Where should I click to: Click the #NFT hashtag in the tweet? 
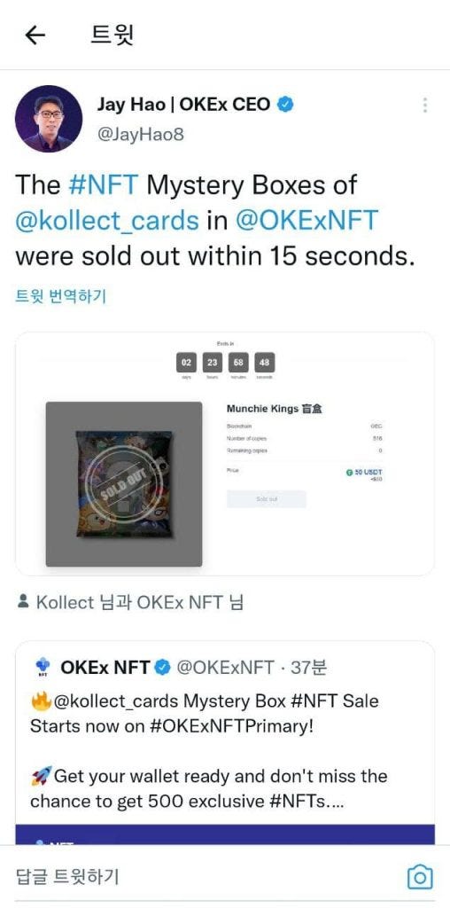[103, 185]
